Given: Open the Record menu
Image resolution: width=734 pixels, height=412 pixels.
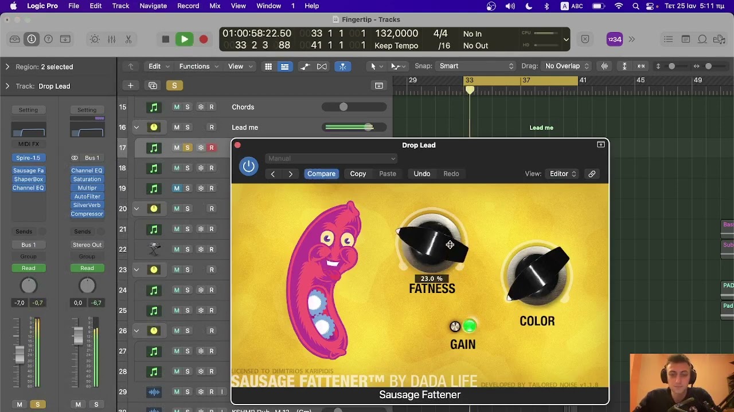Looking at the screenshot, I should (x=188, y=6).
